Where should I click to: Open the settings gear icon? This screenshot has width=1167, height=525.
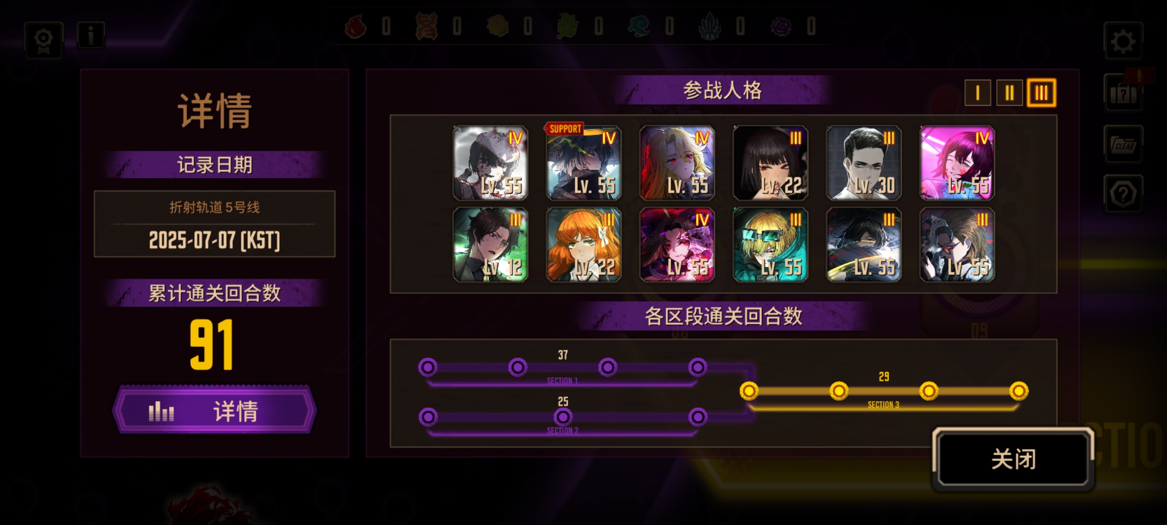click(1123, 41)
